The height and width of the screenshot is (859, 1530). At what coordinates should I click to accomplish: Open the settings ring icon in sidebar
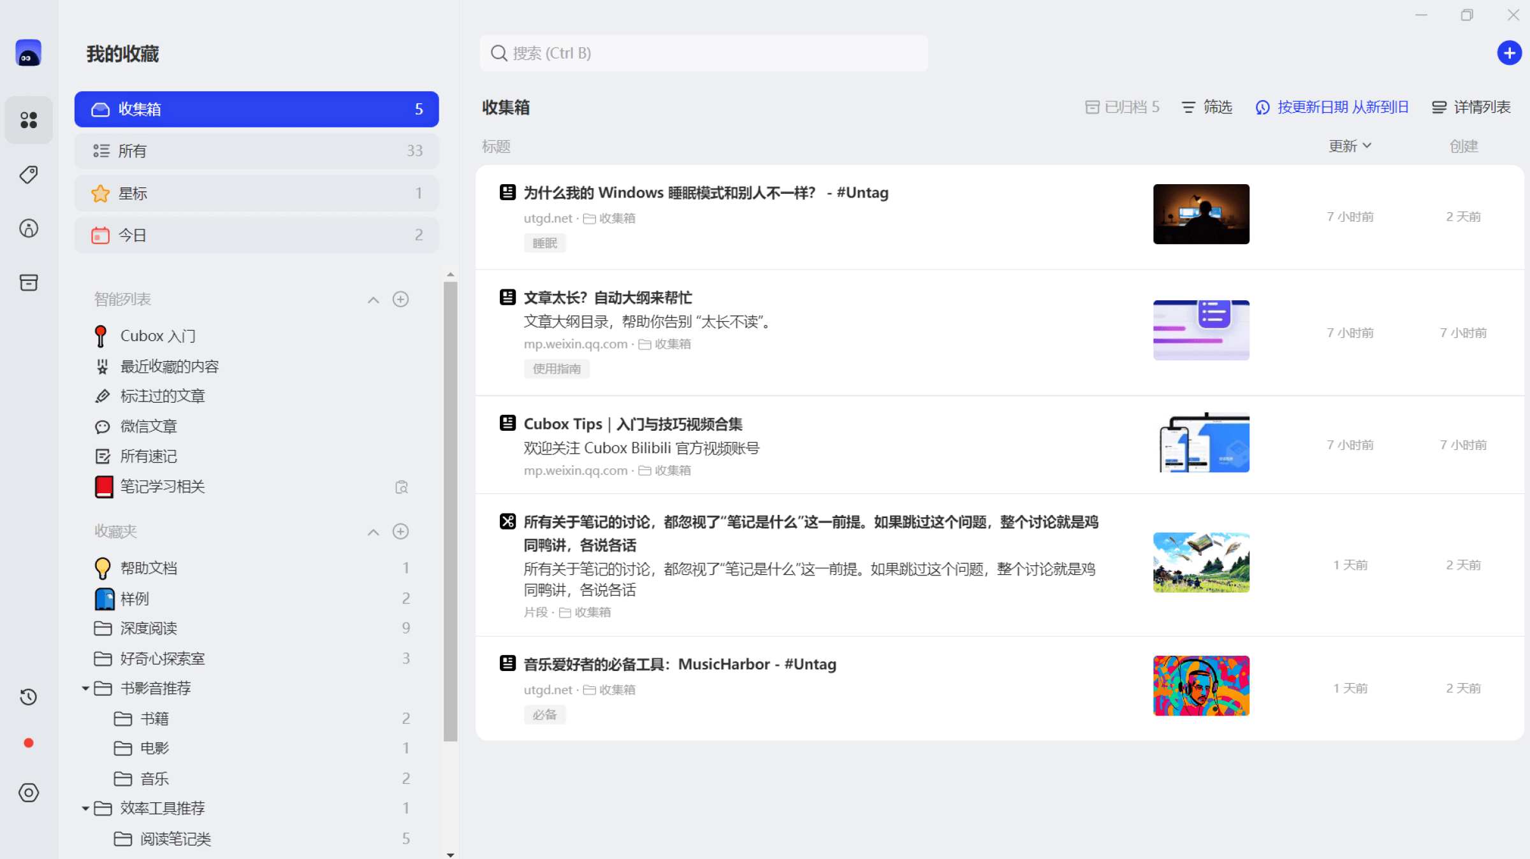point(28,792)
